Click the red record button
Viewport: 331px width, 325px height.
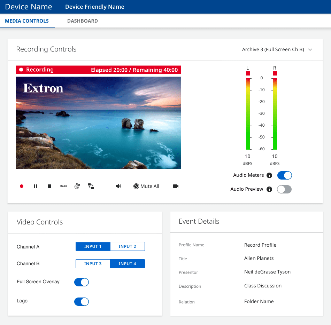[x=22, y=186]
